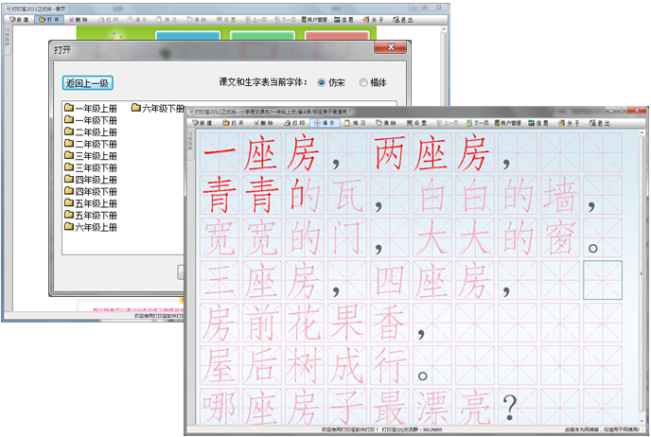Image resolution: width=651 pixels, height=437 pixels.
Task: Click 打印 (Print) in the front window toolbar
Action: tap(292, 123)
